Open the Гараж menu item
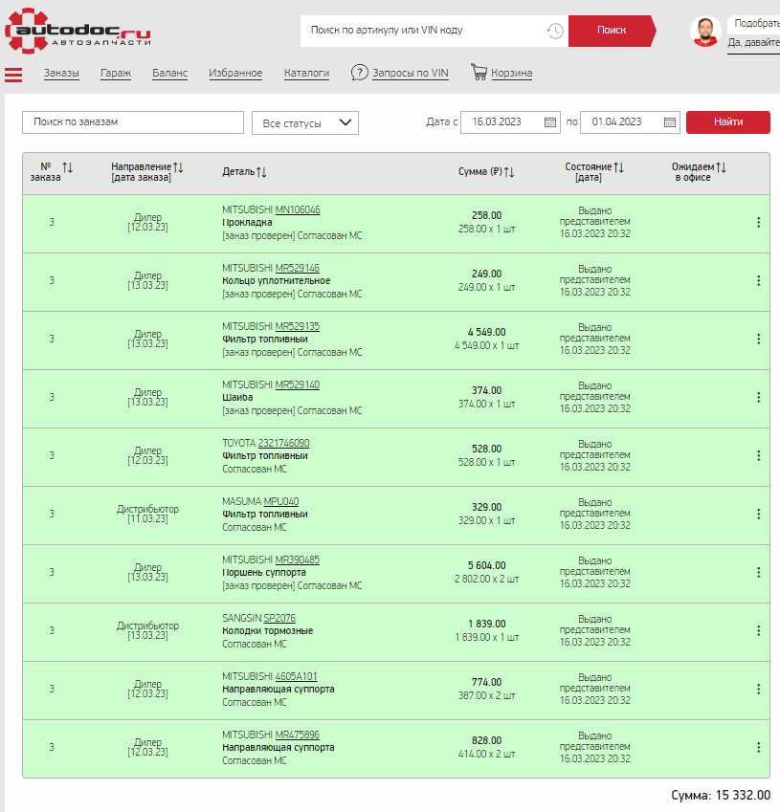This screenshot has height=812, width=780. click(116, 73)
